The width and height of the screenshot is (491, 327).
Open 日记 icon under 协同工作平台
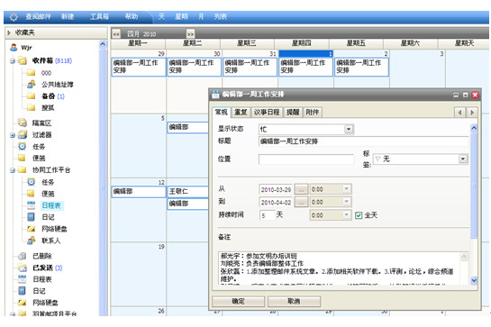(31, 217)
